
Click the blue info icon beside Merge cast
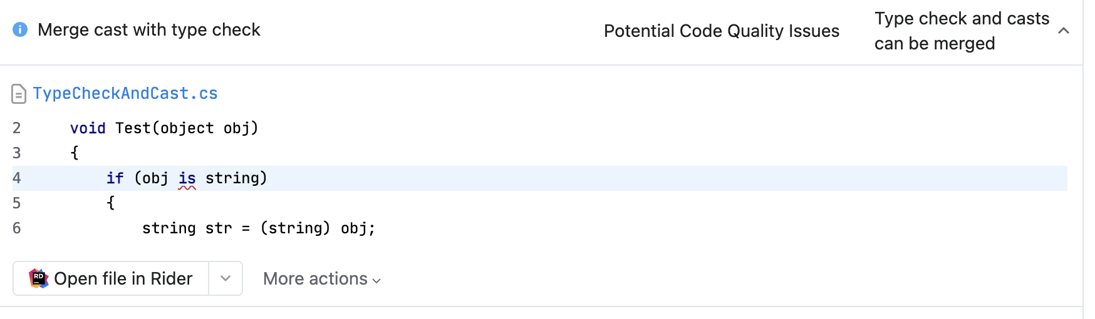[20, 29]
